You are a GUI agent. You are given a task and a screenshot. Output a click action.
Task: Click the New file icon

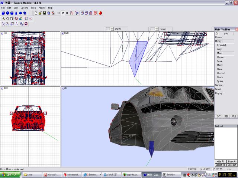[36, 13]
